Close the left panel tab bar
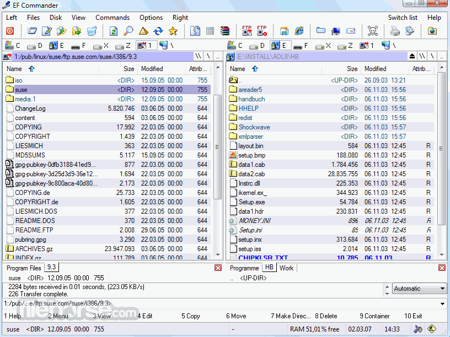The image size is (450, 337). (x=218, y=268)
